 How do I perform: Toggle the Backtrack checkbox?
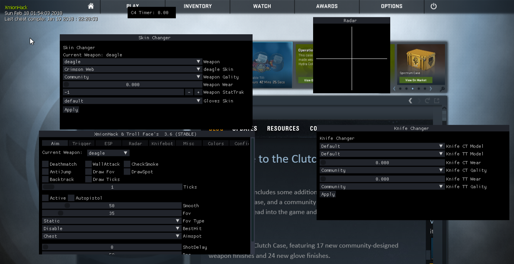click(46, 179)
